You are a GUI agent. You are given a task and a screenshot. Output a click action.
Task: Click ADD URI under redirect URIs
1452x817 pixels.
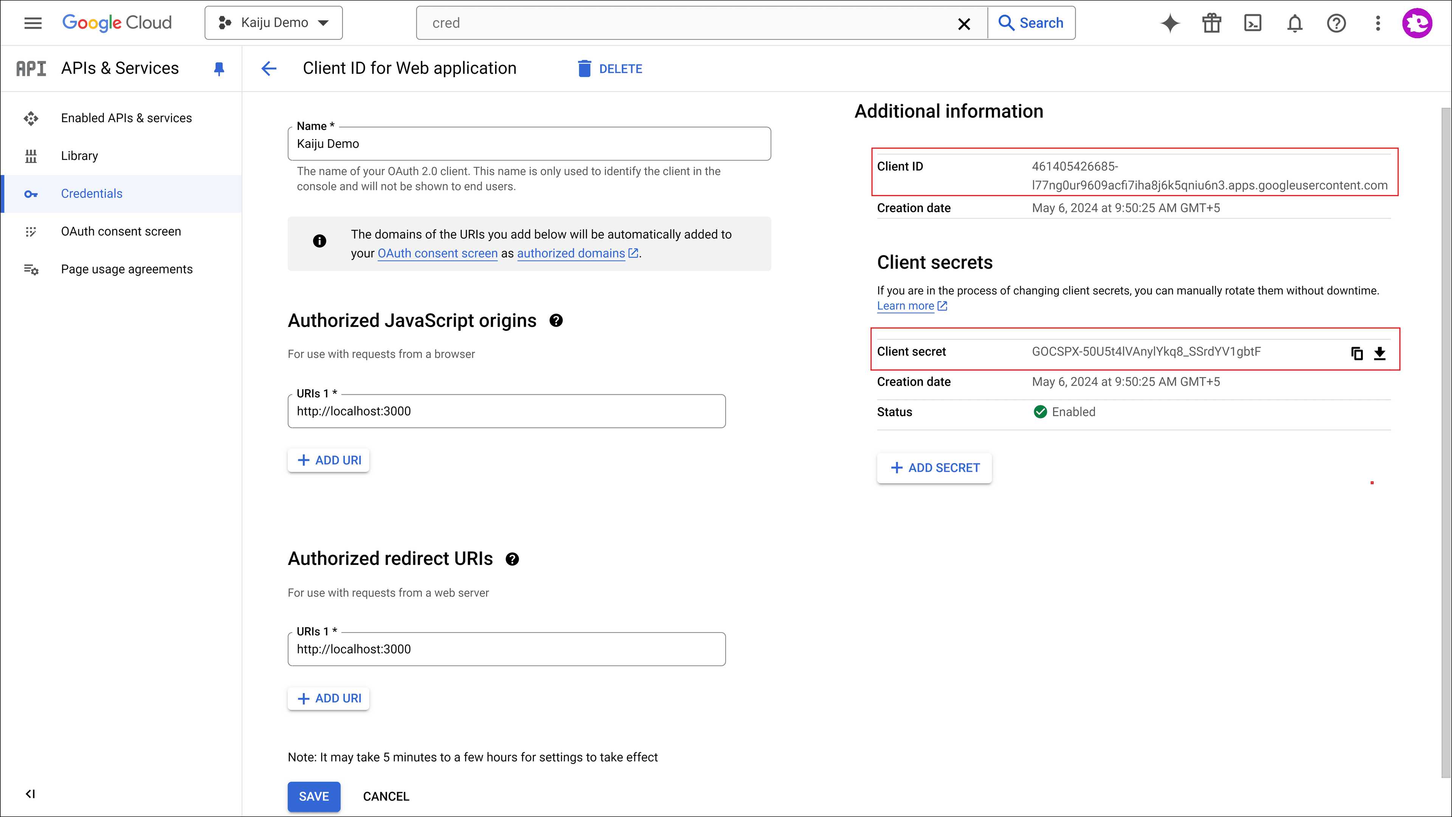click(329, 698)
